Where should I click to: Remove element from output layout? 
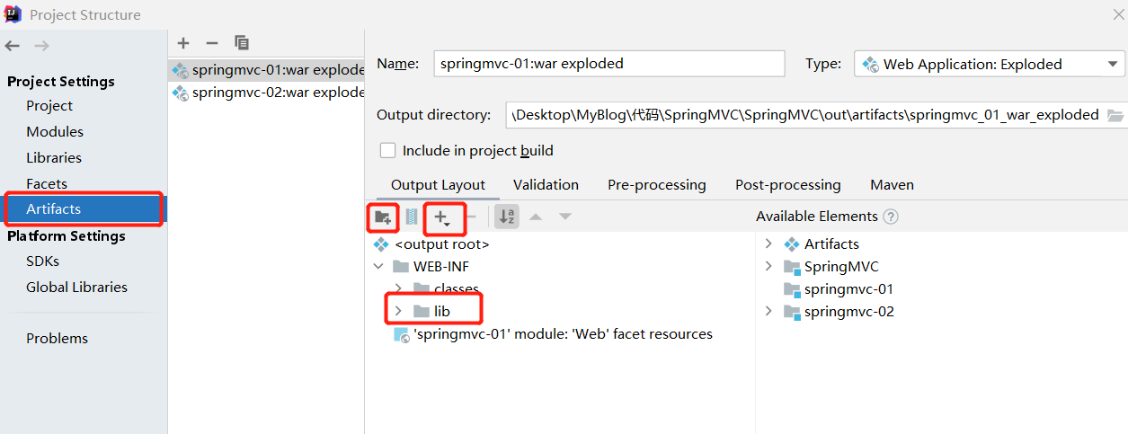point(470,217)
